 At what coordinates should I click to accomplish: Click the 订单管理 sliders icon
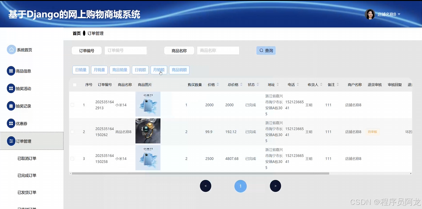point(11,141)
